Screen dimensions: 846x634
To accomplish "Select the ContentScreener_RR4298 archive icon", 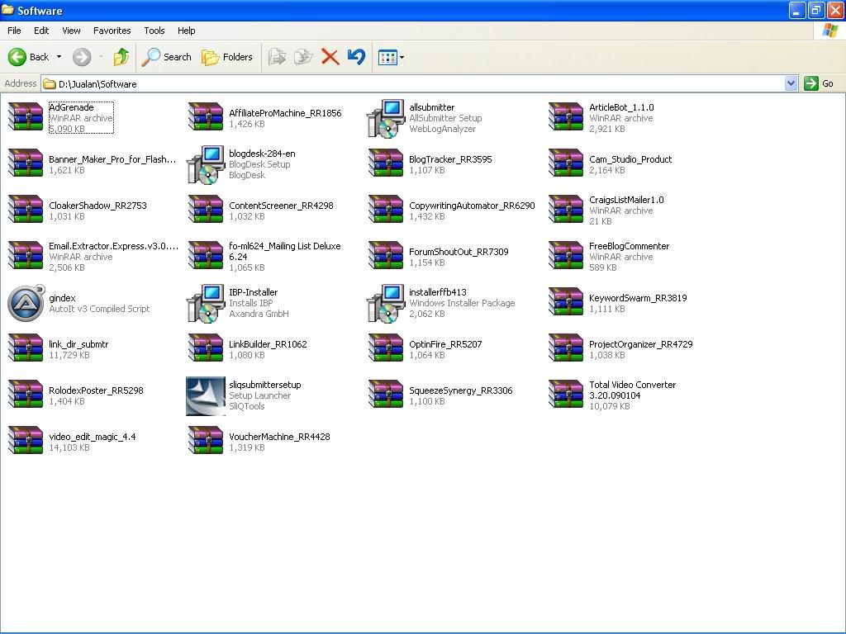I will [x=206, y=210].
